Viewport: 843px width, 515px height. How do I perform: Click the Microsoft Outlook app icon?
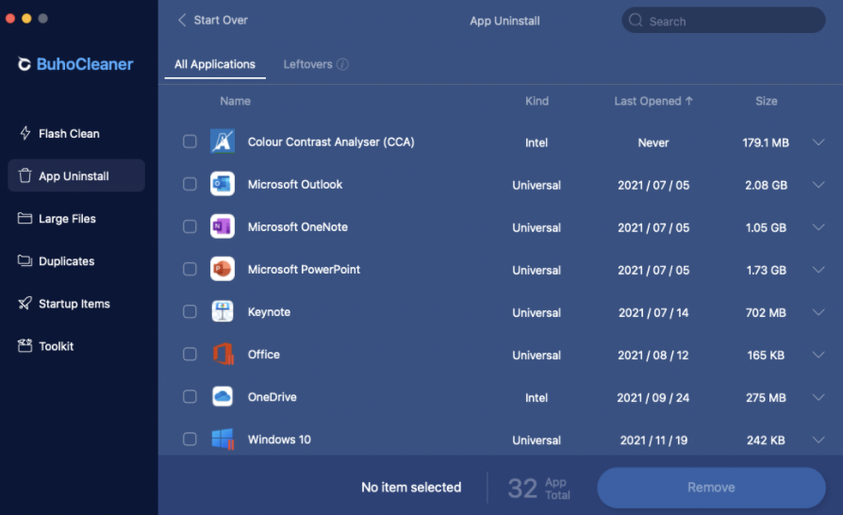click(x=222, y=184)
